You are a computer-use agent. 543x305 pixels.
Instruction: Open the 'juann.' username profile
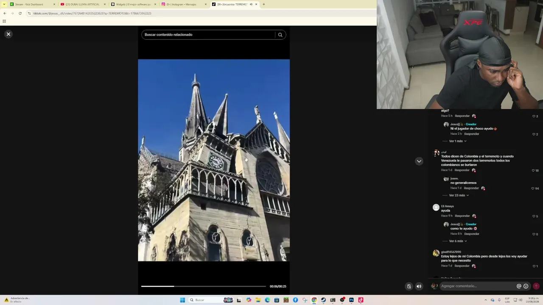(454, 179)
